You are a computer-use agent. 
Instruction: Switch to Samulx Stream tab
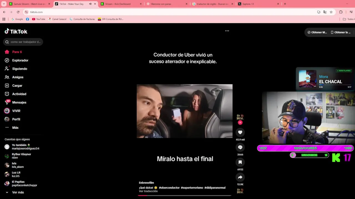point(29,4)
